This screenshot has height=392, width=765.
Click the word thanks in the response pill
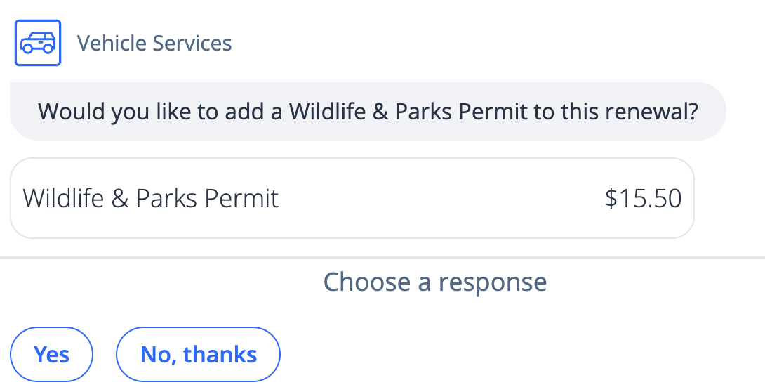(220, 354)
